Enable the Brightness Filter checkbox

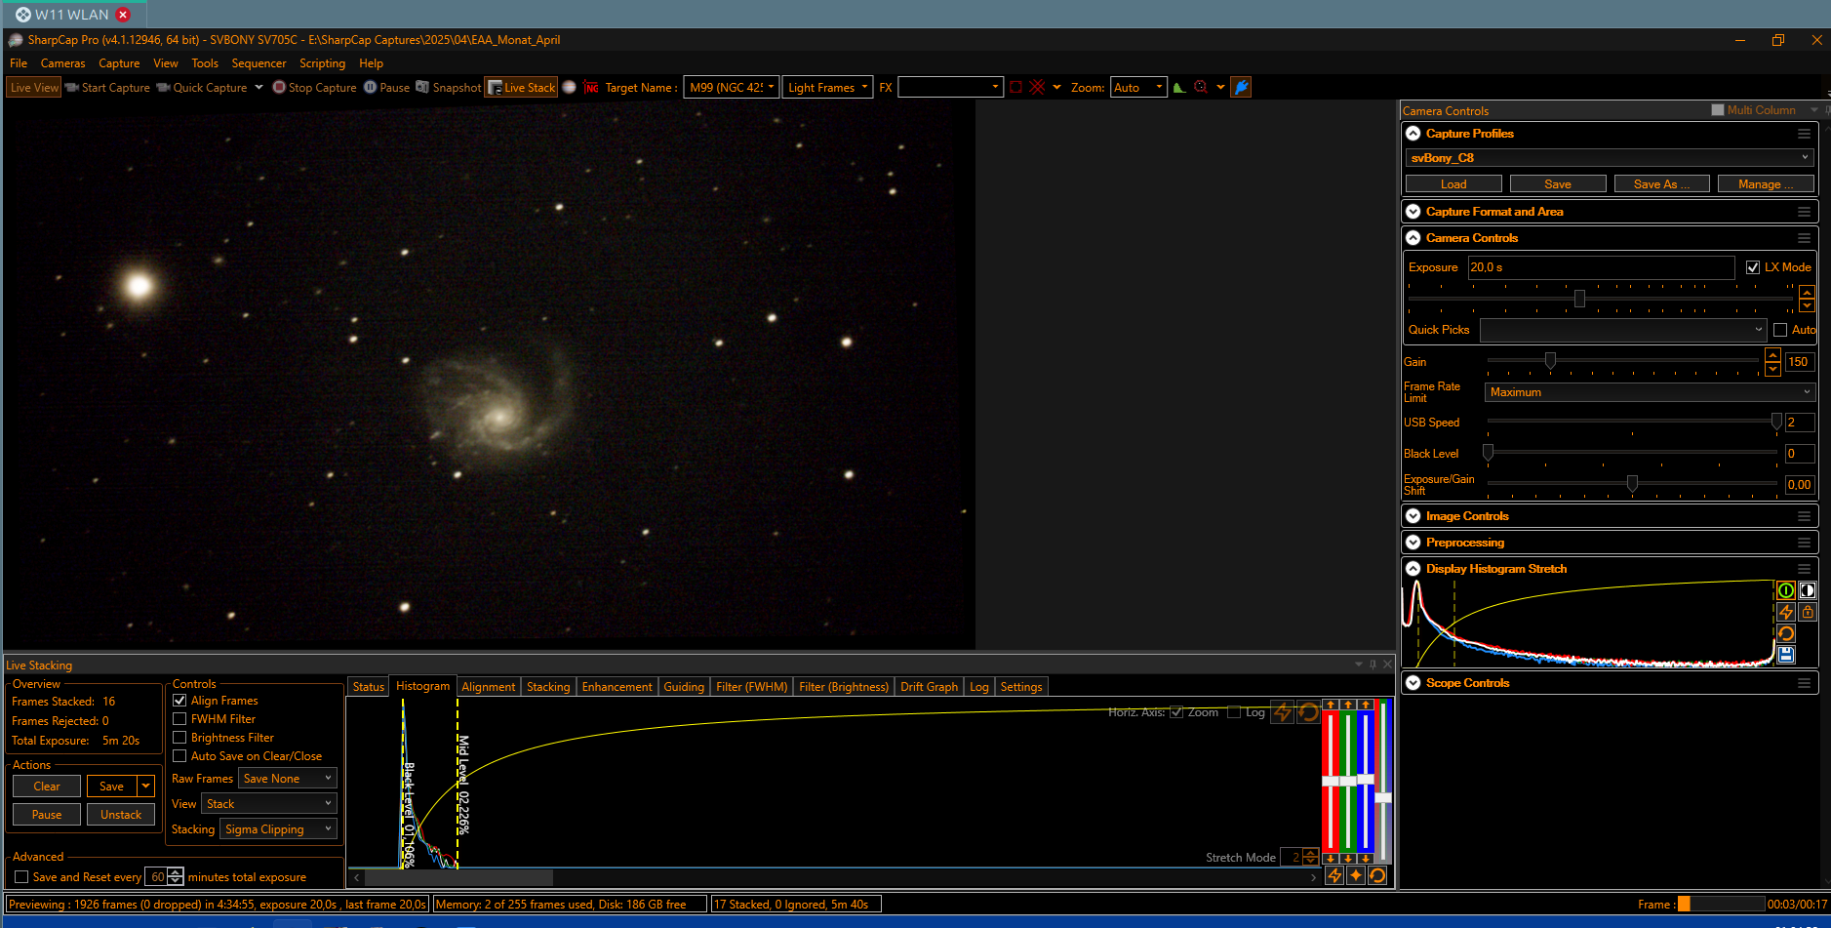179,738
